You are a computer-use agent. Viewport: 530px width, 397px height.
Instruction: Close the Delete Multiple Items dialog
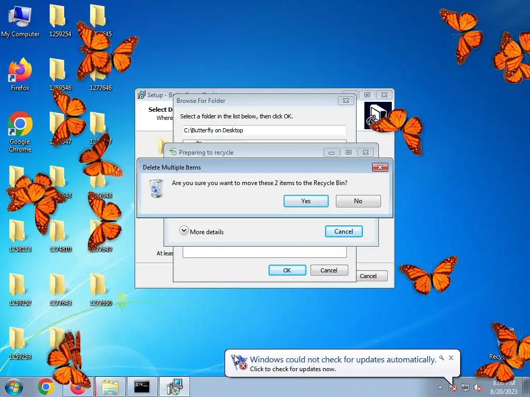[380, 167]
